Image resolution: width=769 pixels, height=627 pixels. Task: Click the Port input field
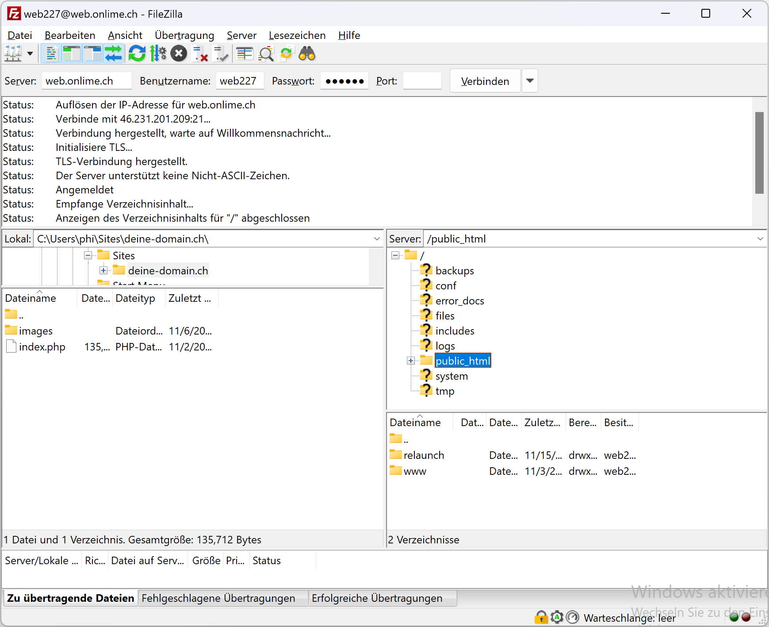click(422, 81)
